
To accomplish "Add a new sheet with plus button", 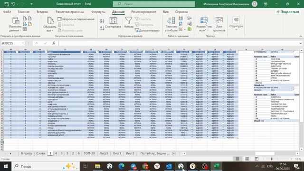I will tap(174, 153).
